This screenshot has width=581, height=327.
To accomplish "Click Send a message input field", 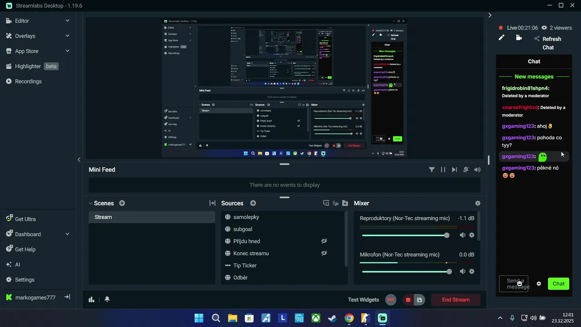I will tap(513, 284).
